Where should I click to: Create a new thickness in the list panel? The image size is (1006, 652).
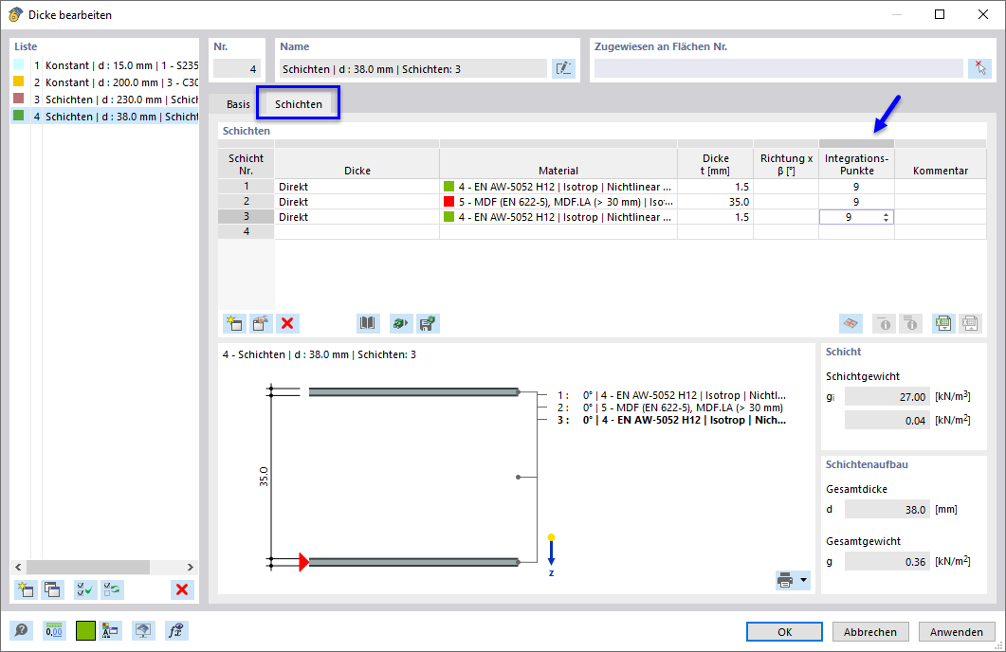click(x=26, y=589)
